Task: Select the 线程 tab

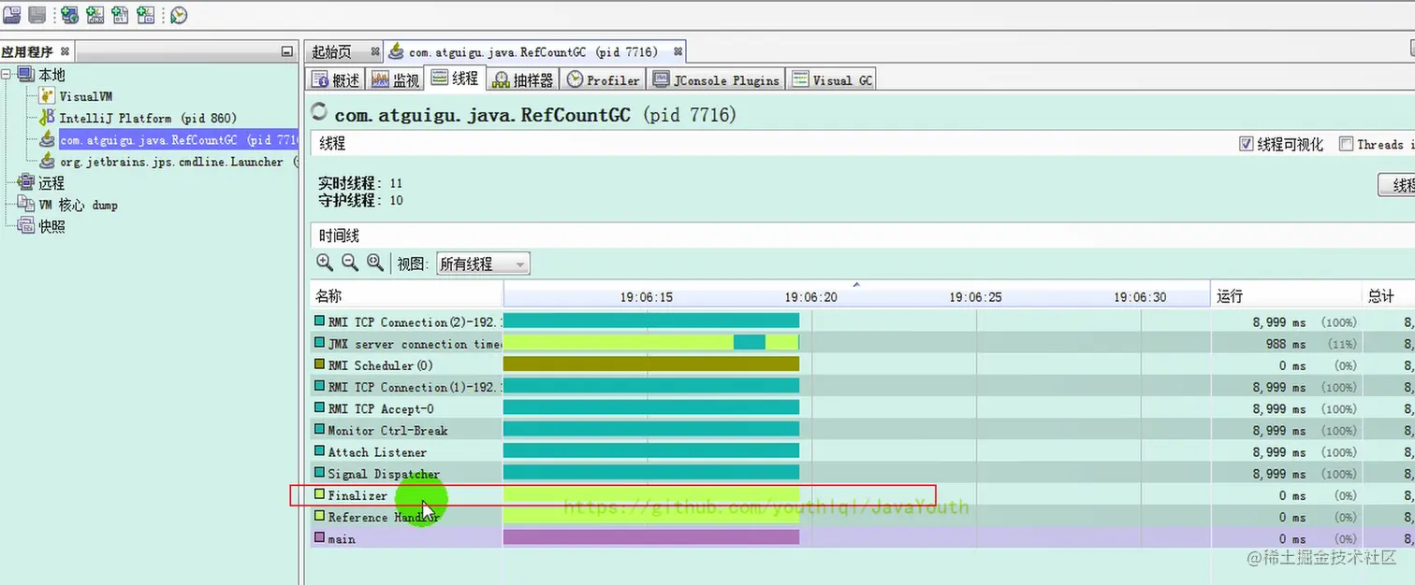Action: click(x=456, y=78)
